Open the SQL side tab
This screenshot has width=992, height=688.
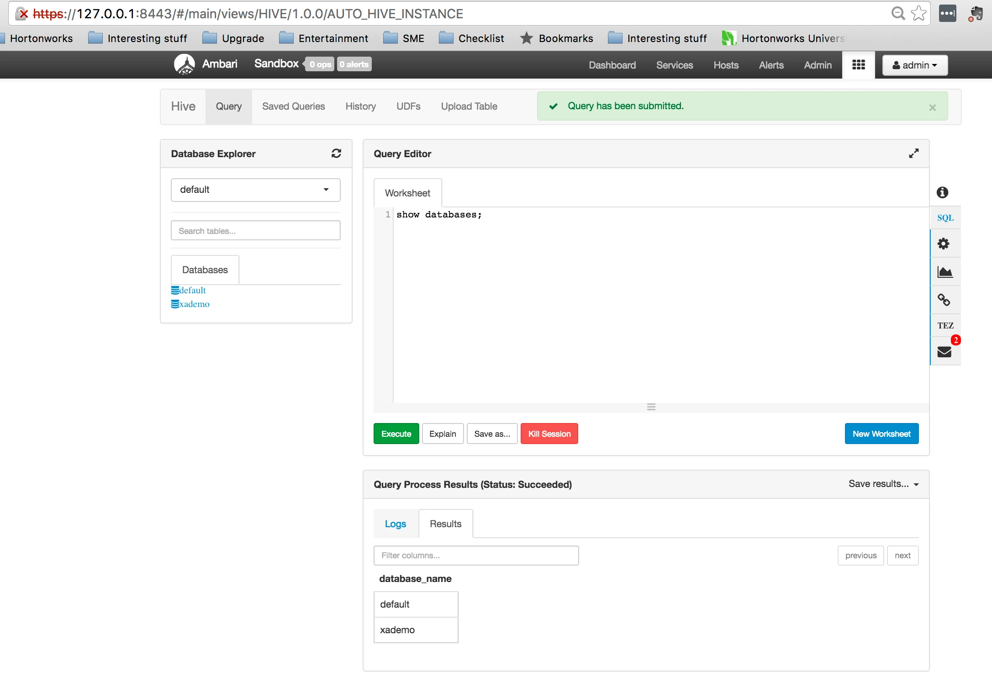[x=945, y=218]
